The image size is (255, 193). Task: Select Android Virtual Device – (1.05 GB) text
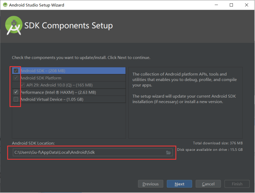(x=52, y=99)
